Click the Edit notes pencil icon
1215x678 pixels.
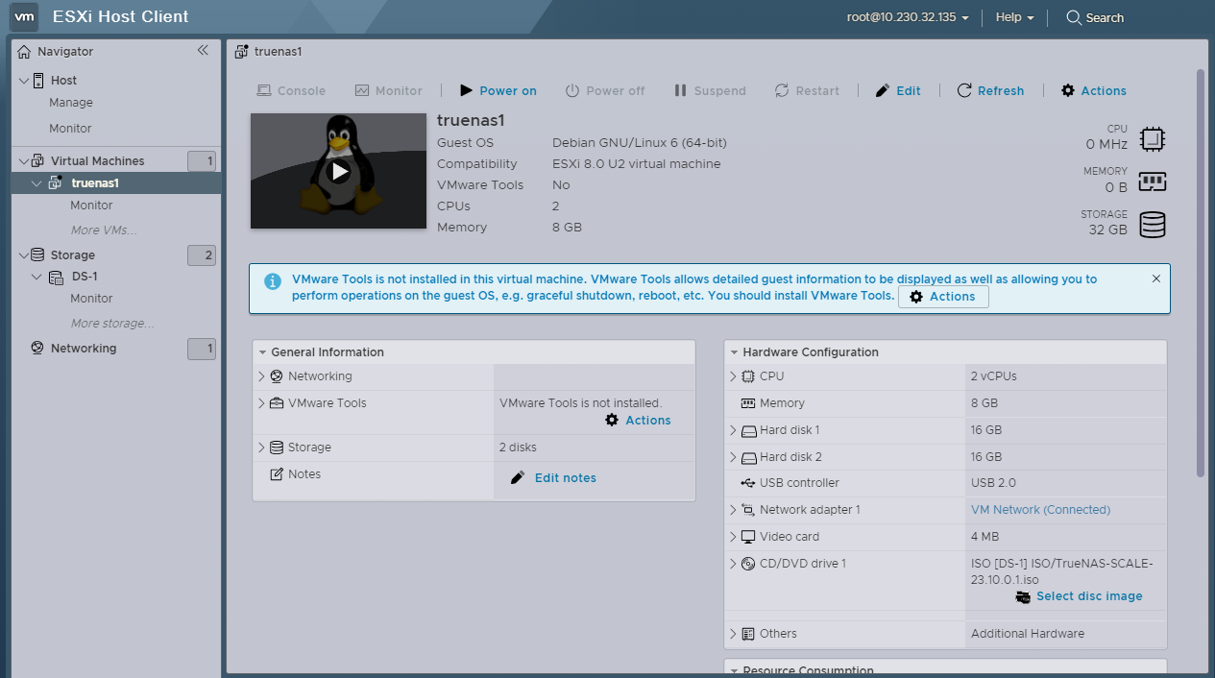pyautogui.click(x=518, y=477)
